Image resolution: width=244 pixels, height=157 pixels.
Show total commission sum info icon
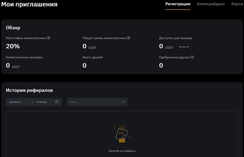(128, 38)
